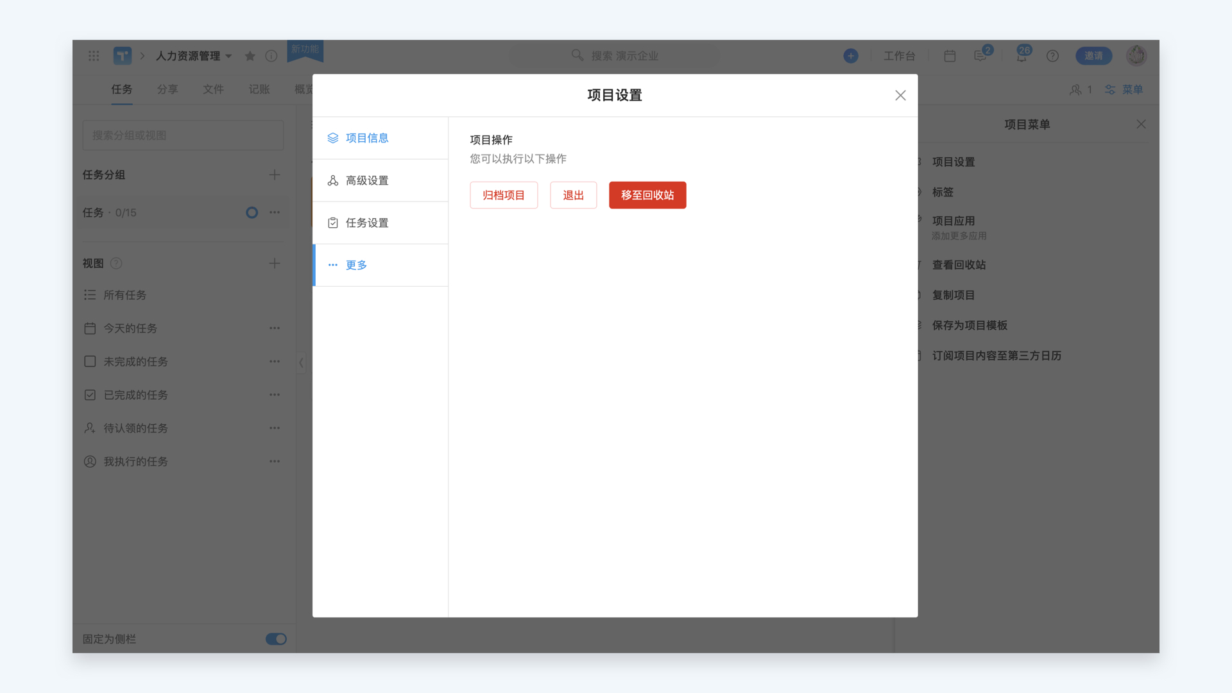The image size is (1232, 693).
Task: Toggle 固定为侧栏 switch
Action: pyautogui.click(x=276, y=639)
